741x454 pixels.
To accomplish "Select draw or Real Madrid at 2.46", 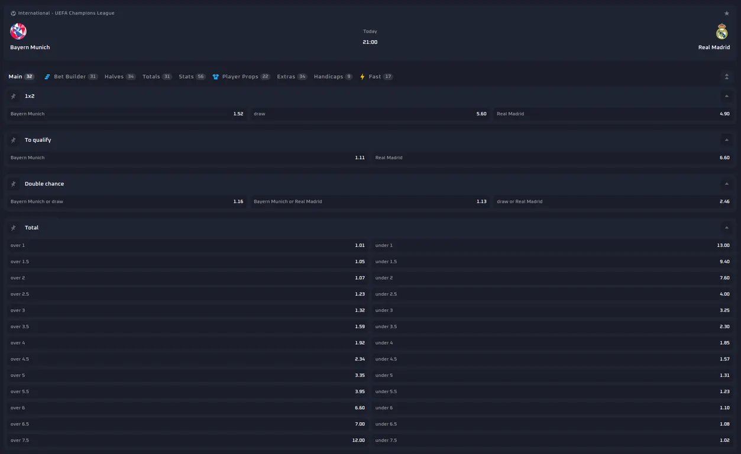I will pyautogui.click(x=613, y=202).
